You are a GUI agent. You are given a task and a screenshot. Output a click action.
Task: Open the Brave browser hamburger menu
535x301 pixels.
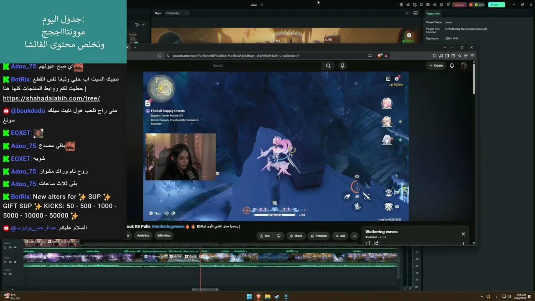click(x=472, y=56)
